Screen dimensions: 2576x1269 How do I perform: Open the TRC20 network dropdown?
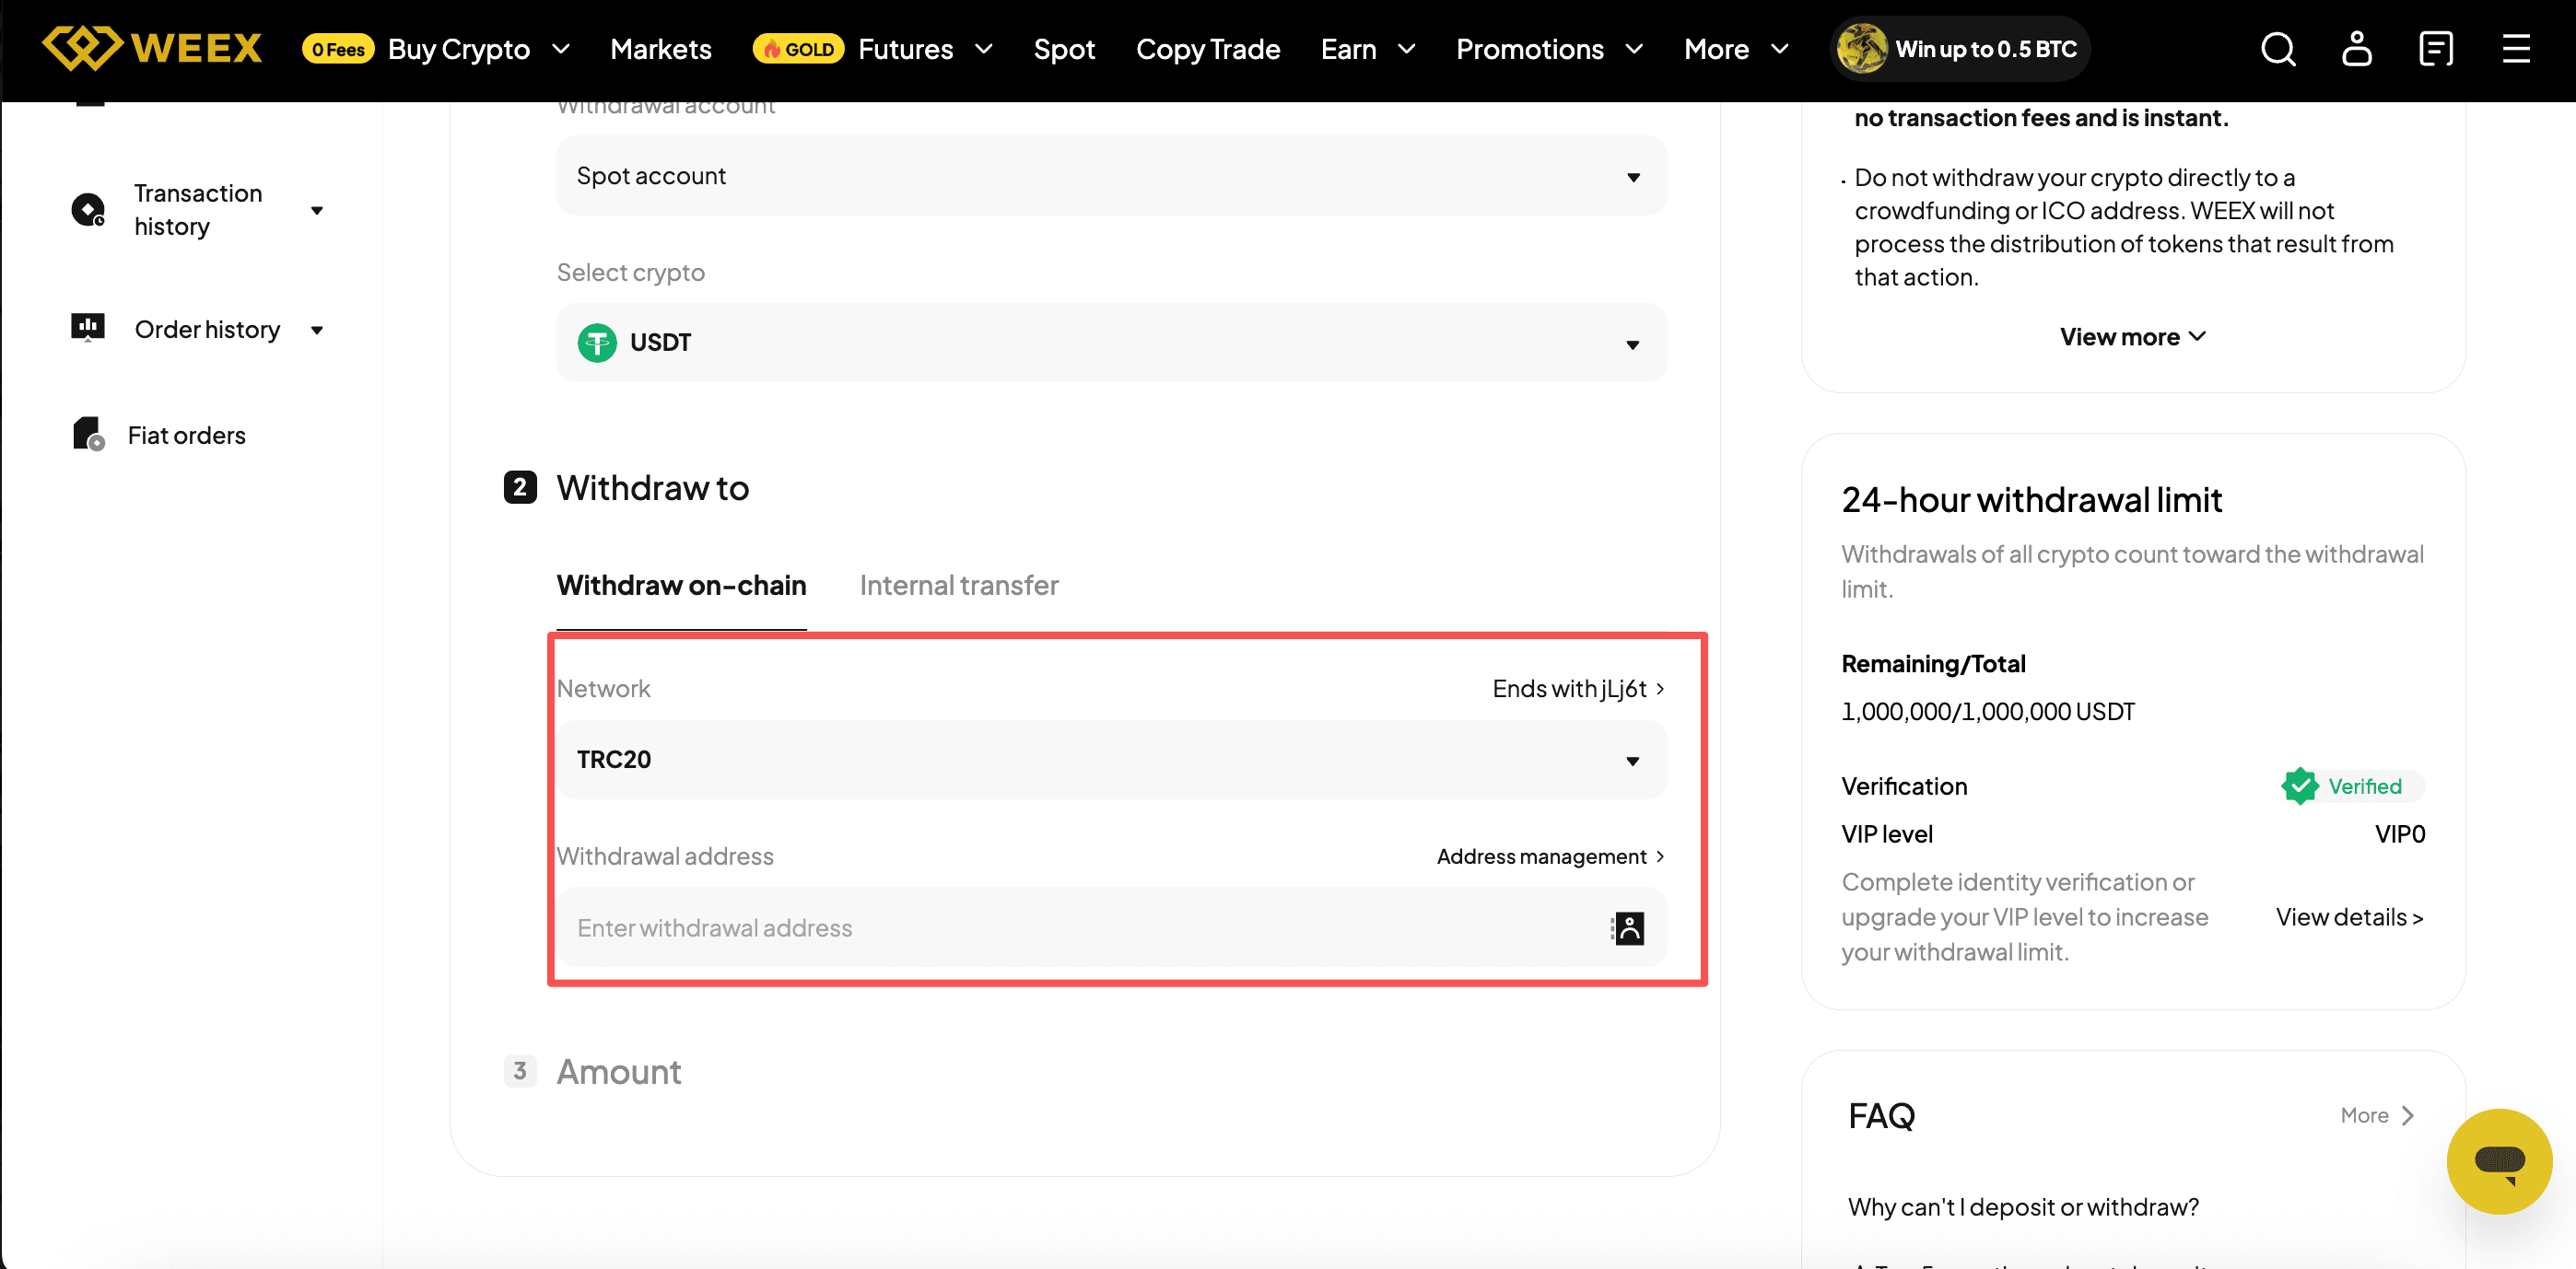point(1111,760)
